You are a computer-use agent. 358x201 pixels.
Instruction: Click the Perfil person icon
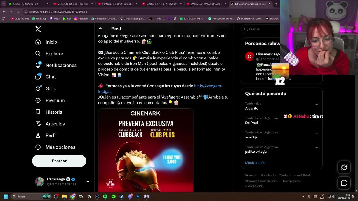pos(38,135)
